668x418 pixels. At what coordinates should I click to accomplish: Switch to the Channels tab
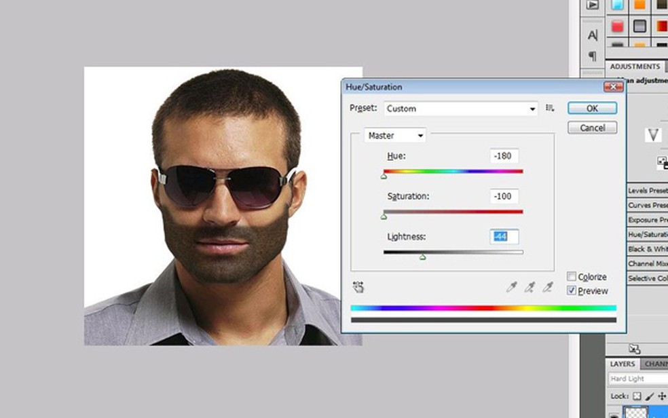[655, 364]
